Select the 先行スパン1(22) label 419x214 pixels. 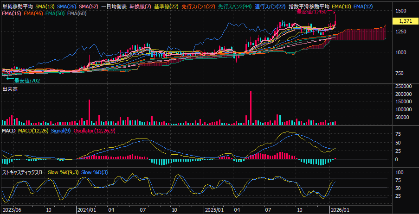198,7
